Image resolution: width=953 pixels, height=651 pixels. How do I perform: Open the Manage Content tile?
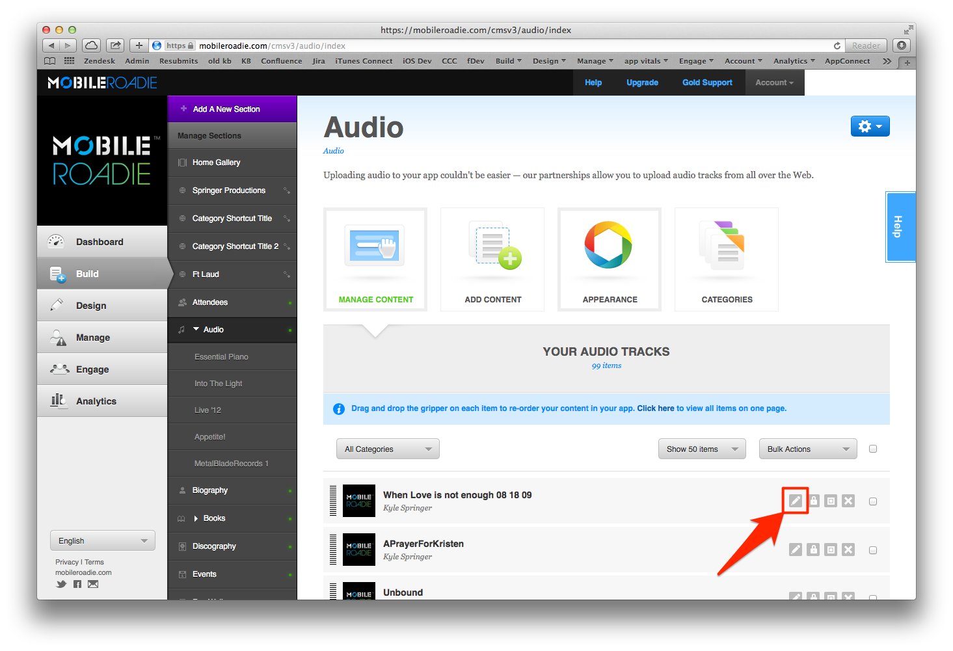[375, 259]
